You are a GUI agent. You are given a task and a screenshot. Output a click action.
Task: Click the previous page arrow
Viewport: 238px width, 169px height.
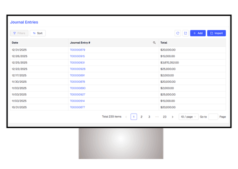point(126,117)
